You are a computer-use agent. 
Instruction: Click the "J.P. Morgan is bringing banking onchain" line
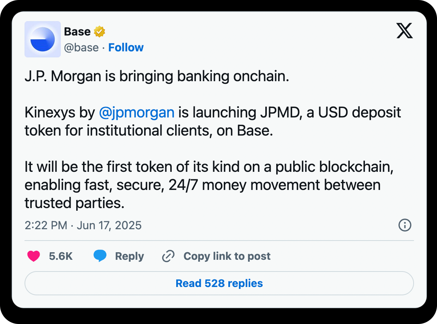pyautogui.click(x=157, y=77)
